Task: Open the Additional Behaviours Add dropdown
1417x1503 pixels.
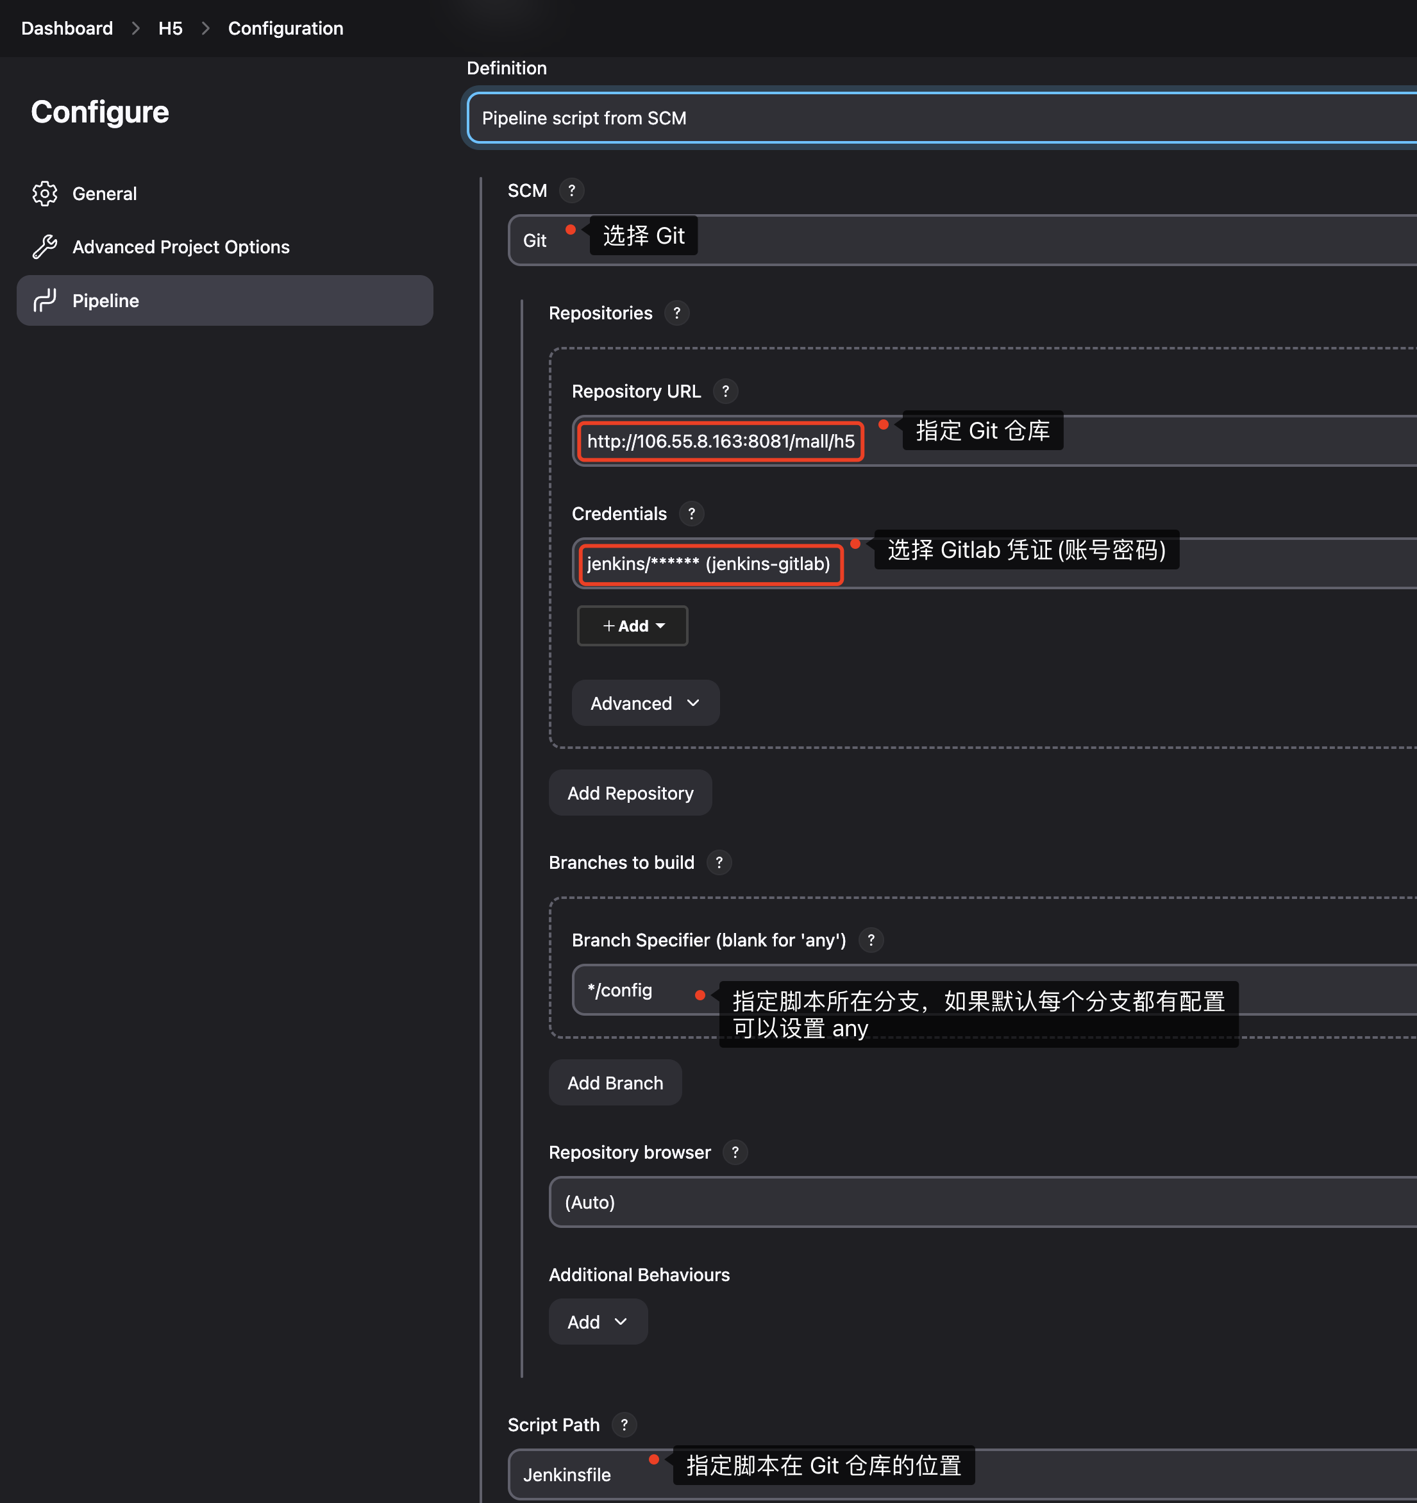Action: pos(598,1322)
